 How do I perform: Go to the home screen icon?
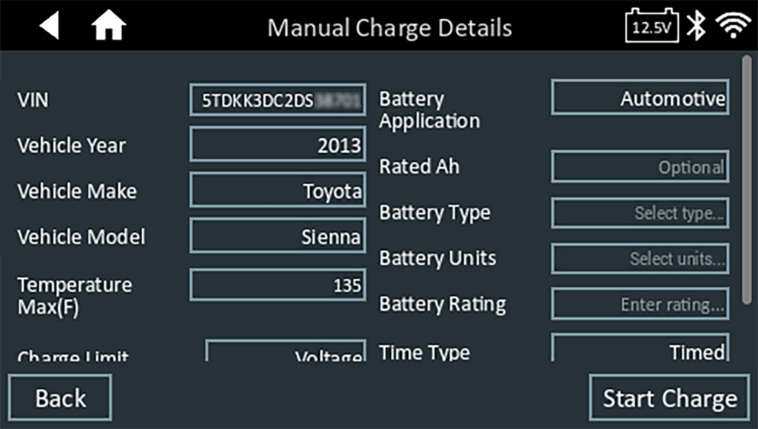pyautogui.click(x=108, y=27)
